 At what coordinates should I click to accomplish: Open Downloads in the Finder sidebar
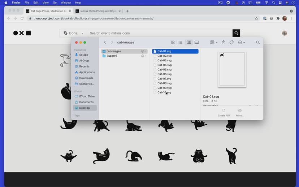[86, 78]
